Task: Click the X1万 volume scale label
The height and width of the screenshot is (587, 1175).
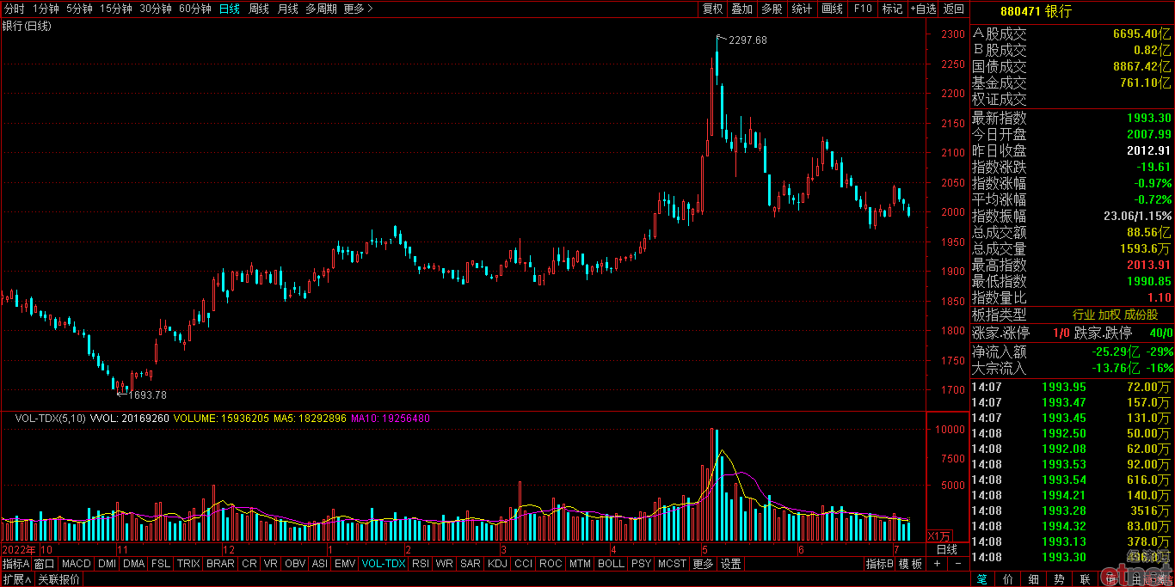Action: click(x=939, y=535)
